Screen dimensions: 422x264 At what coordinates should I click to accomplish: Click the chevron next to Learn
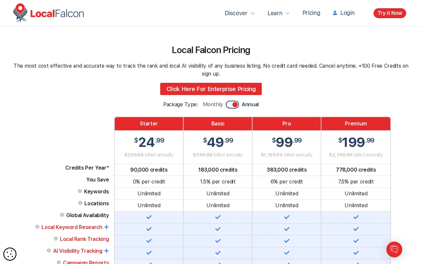tap(287, 14)
